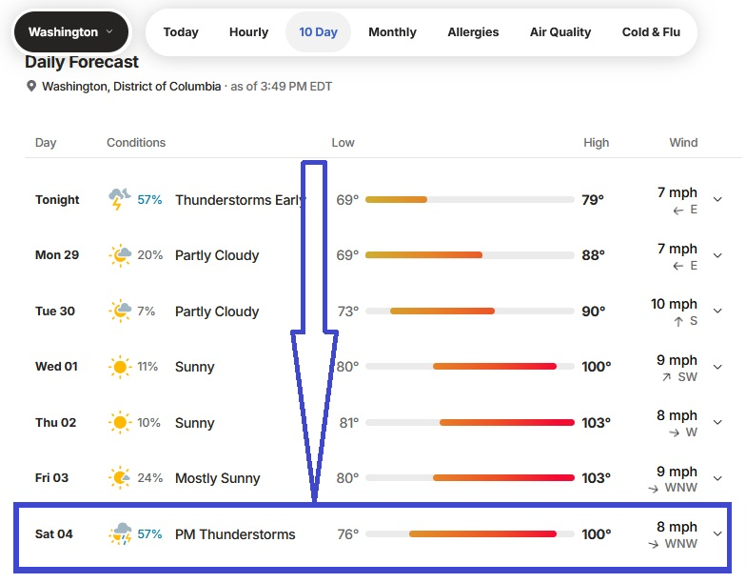Click the 'Thu 02' day label
The width and height of the screenshot is (746, 583).
pos(55,423)
